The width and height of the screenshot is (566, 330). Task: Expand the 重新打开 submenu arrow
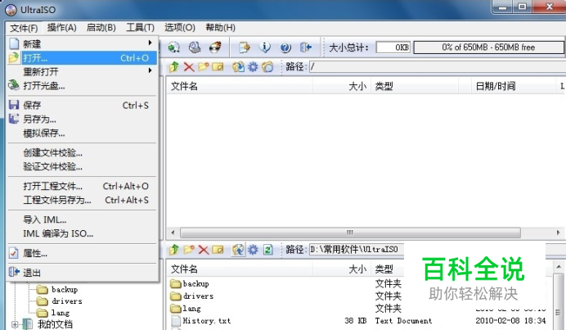click(x=150, y=70)
